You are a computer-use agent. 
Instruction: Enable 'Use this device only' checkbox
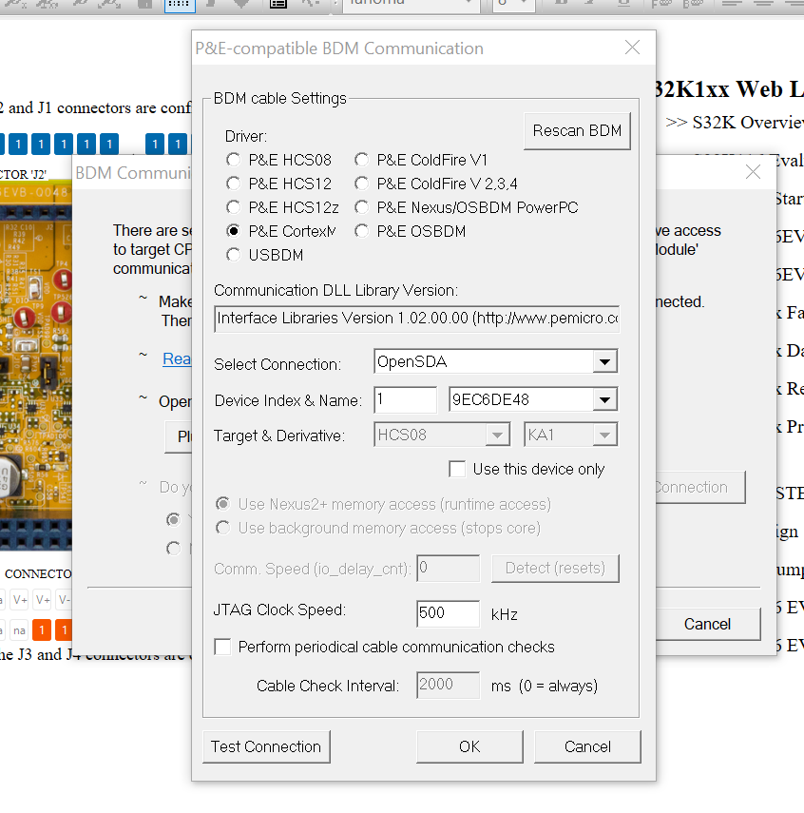coord(457,469)
